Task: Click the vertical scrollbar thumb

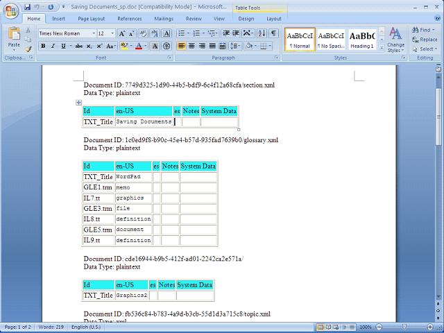Action: click(438, 117)
